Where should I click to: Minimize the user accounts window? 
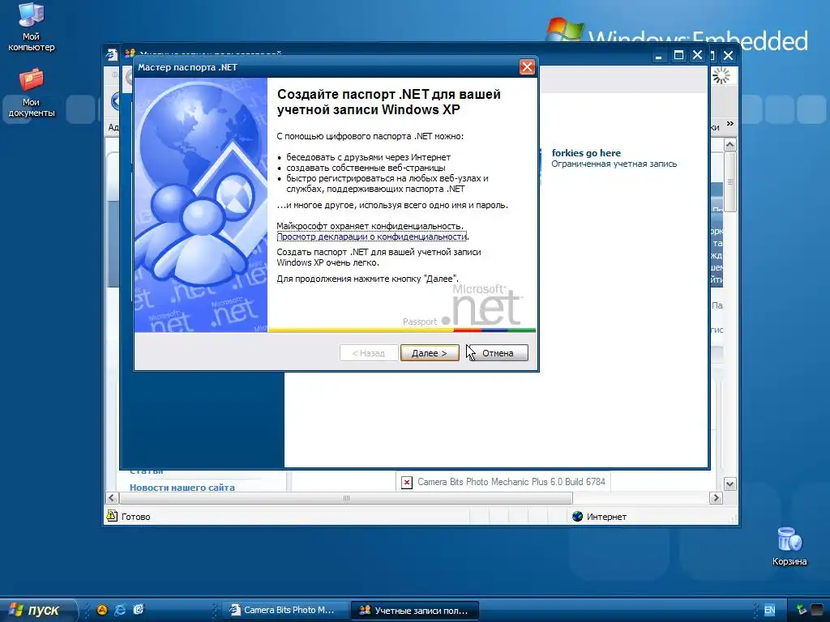658,55
